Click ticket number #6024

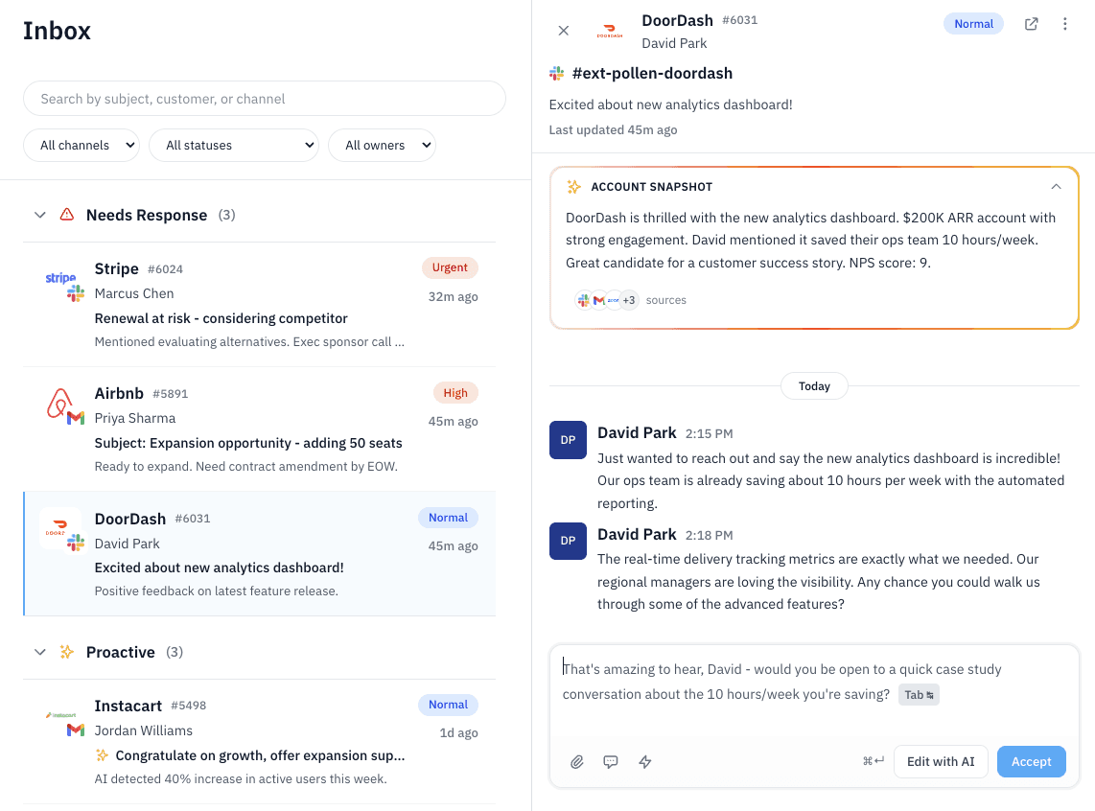pos(165,269)
